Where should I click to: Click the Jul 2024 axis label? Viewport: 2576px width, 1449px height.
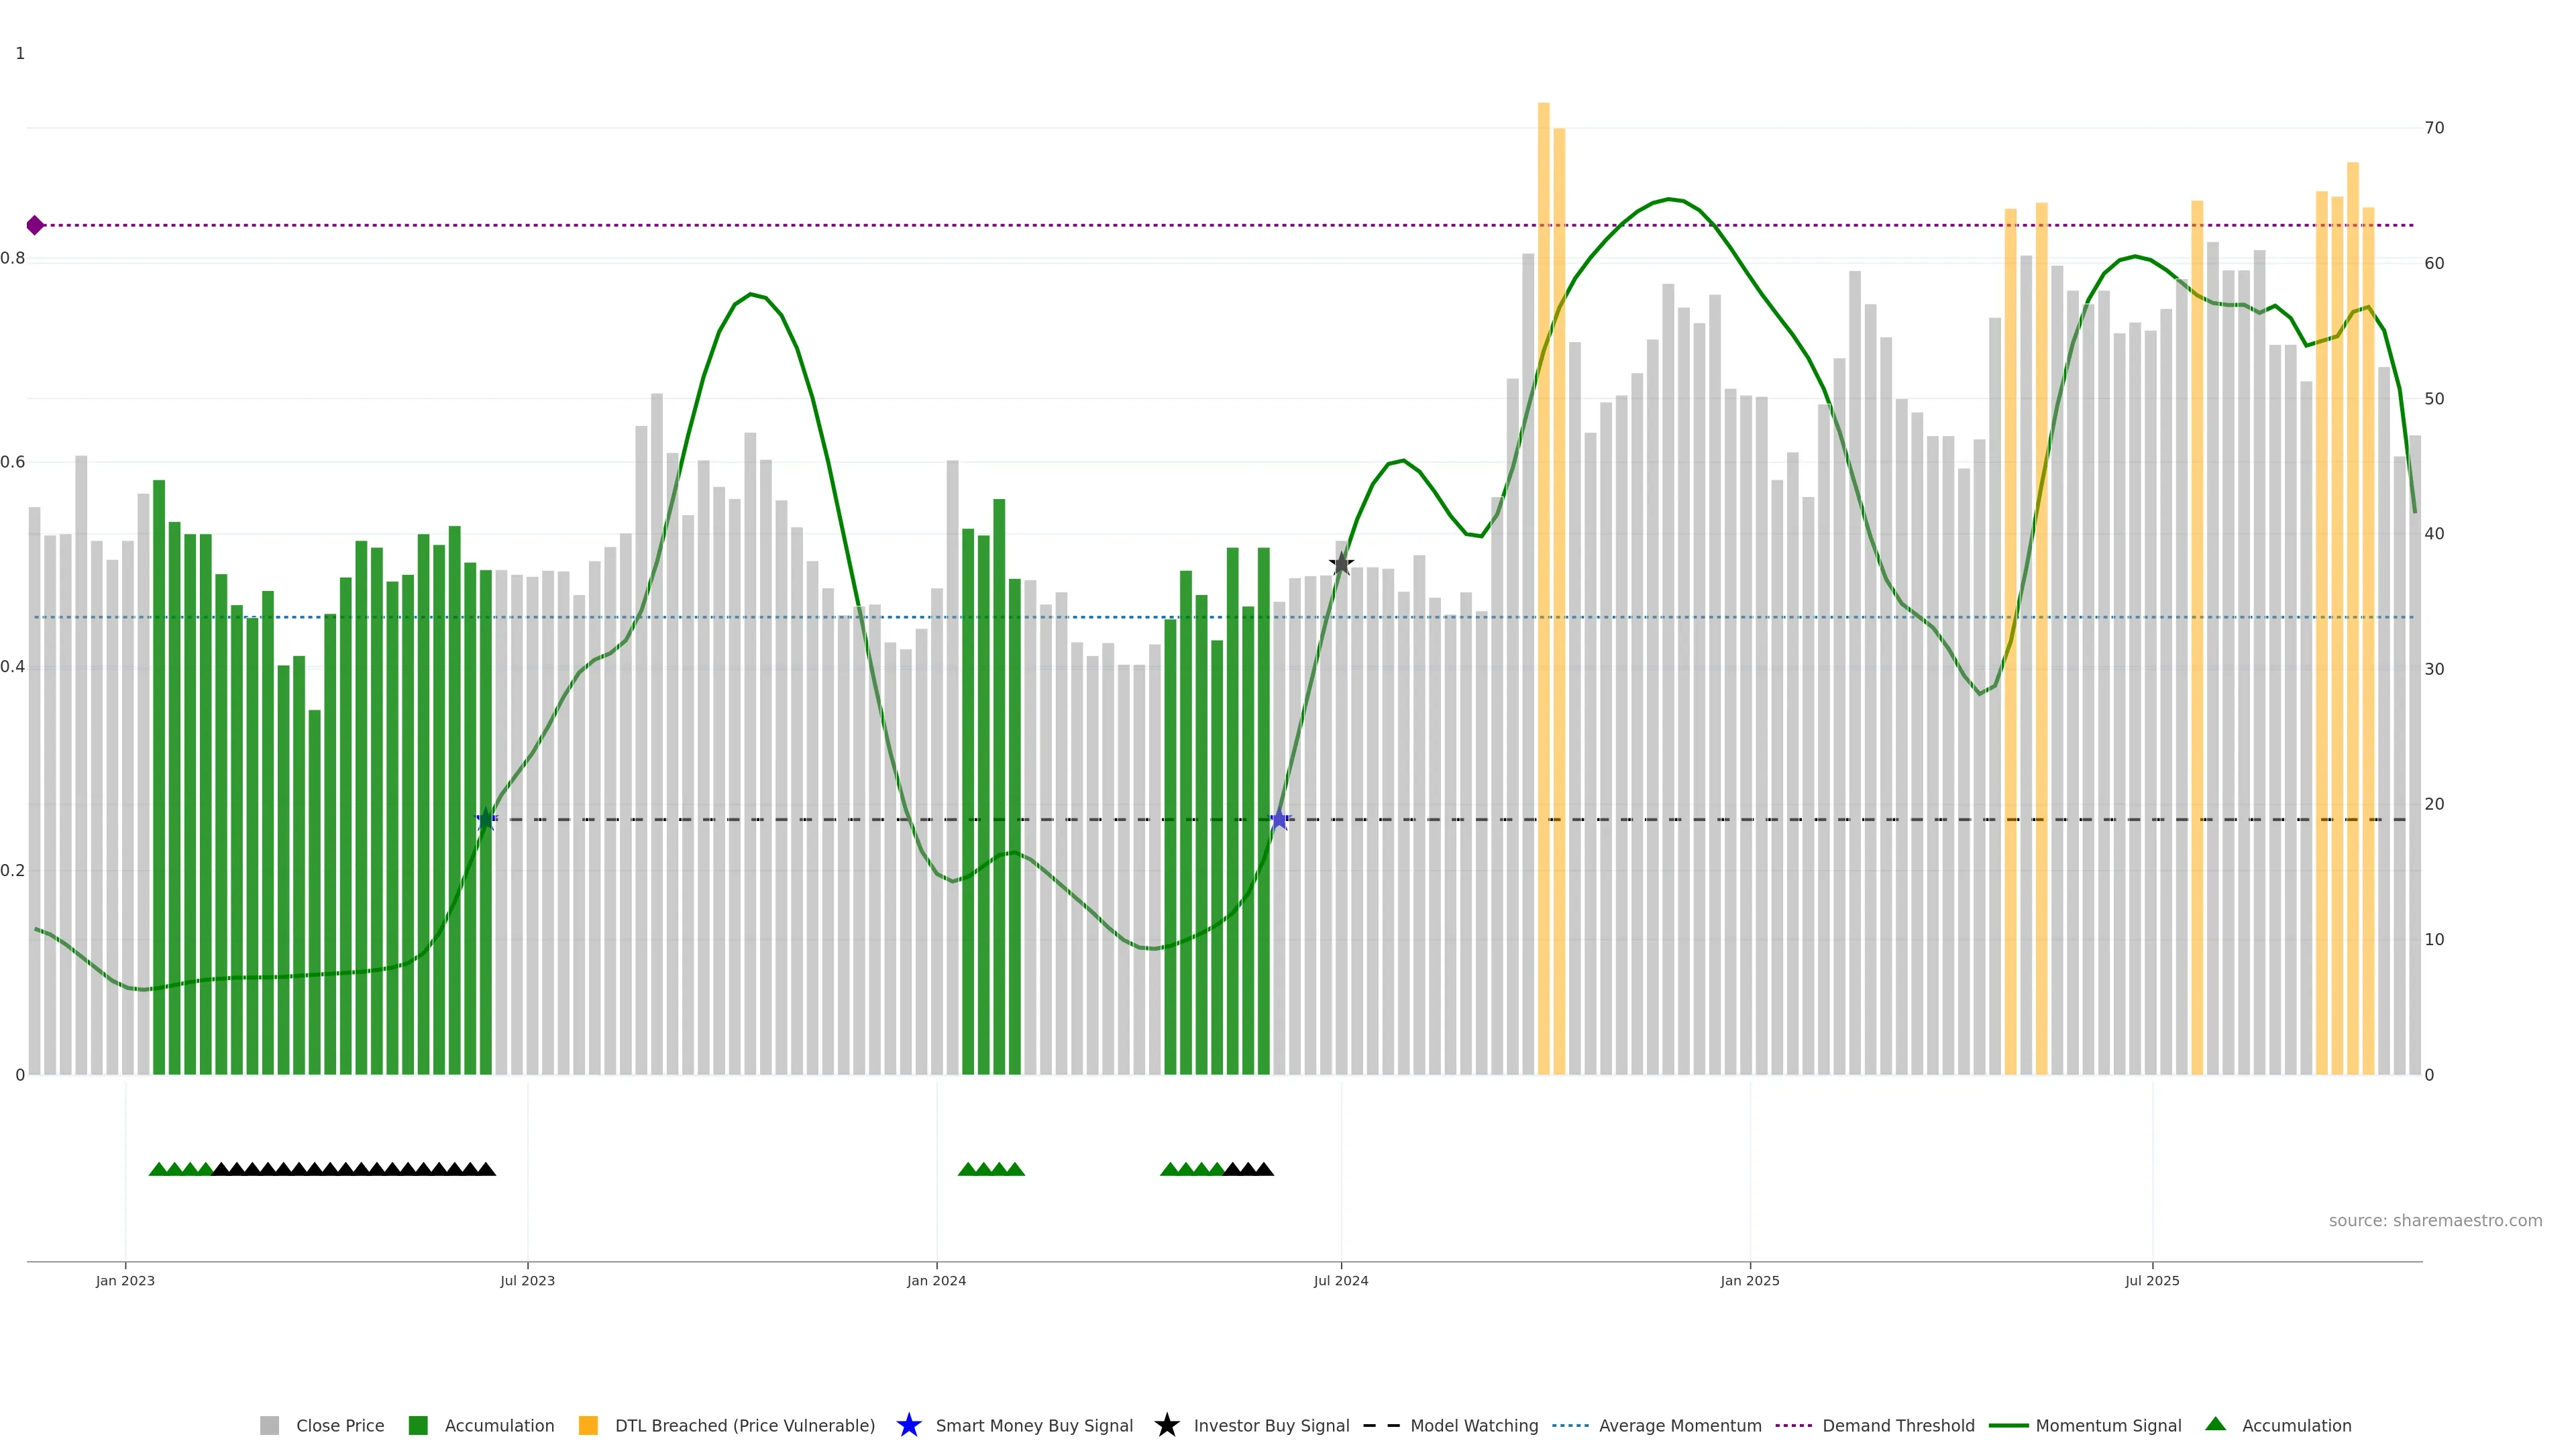coord(1340,1280)
